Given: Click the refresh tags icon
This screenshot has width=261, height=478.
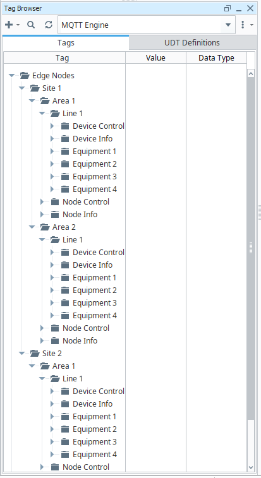Looking at the screenshot, I should tap(49, 25).
